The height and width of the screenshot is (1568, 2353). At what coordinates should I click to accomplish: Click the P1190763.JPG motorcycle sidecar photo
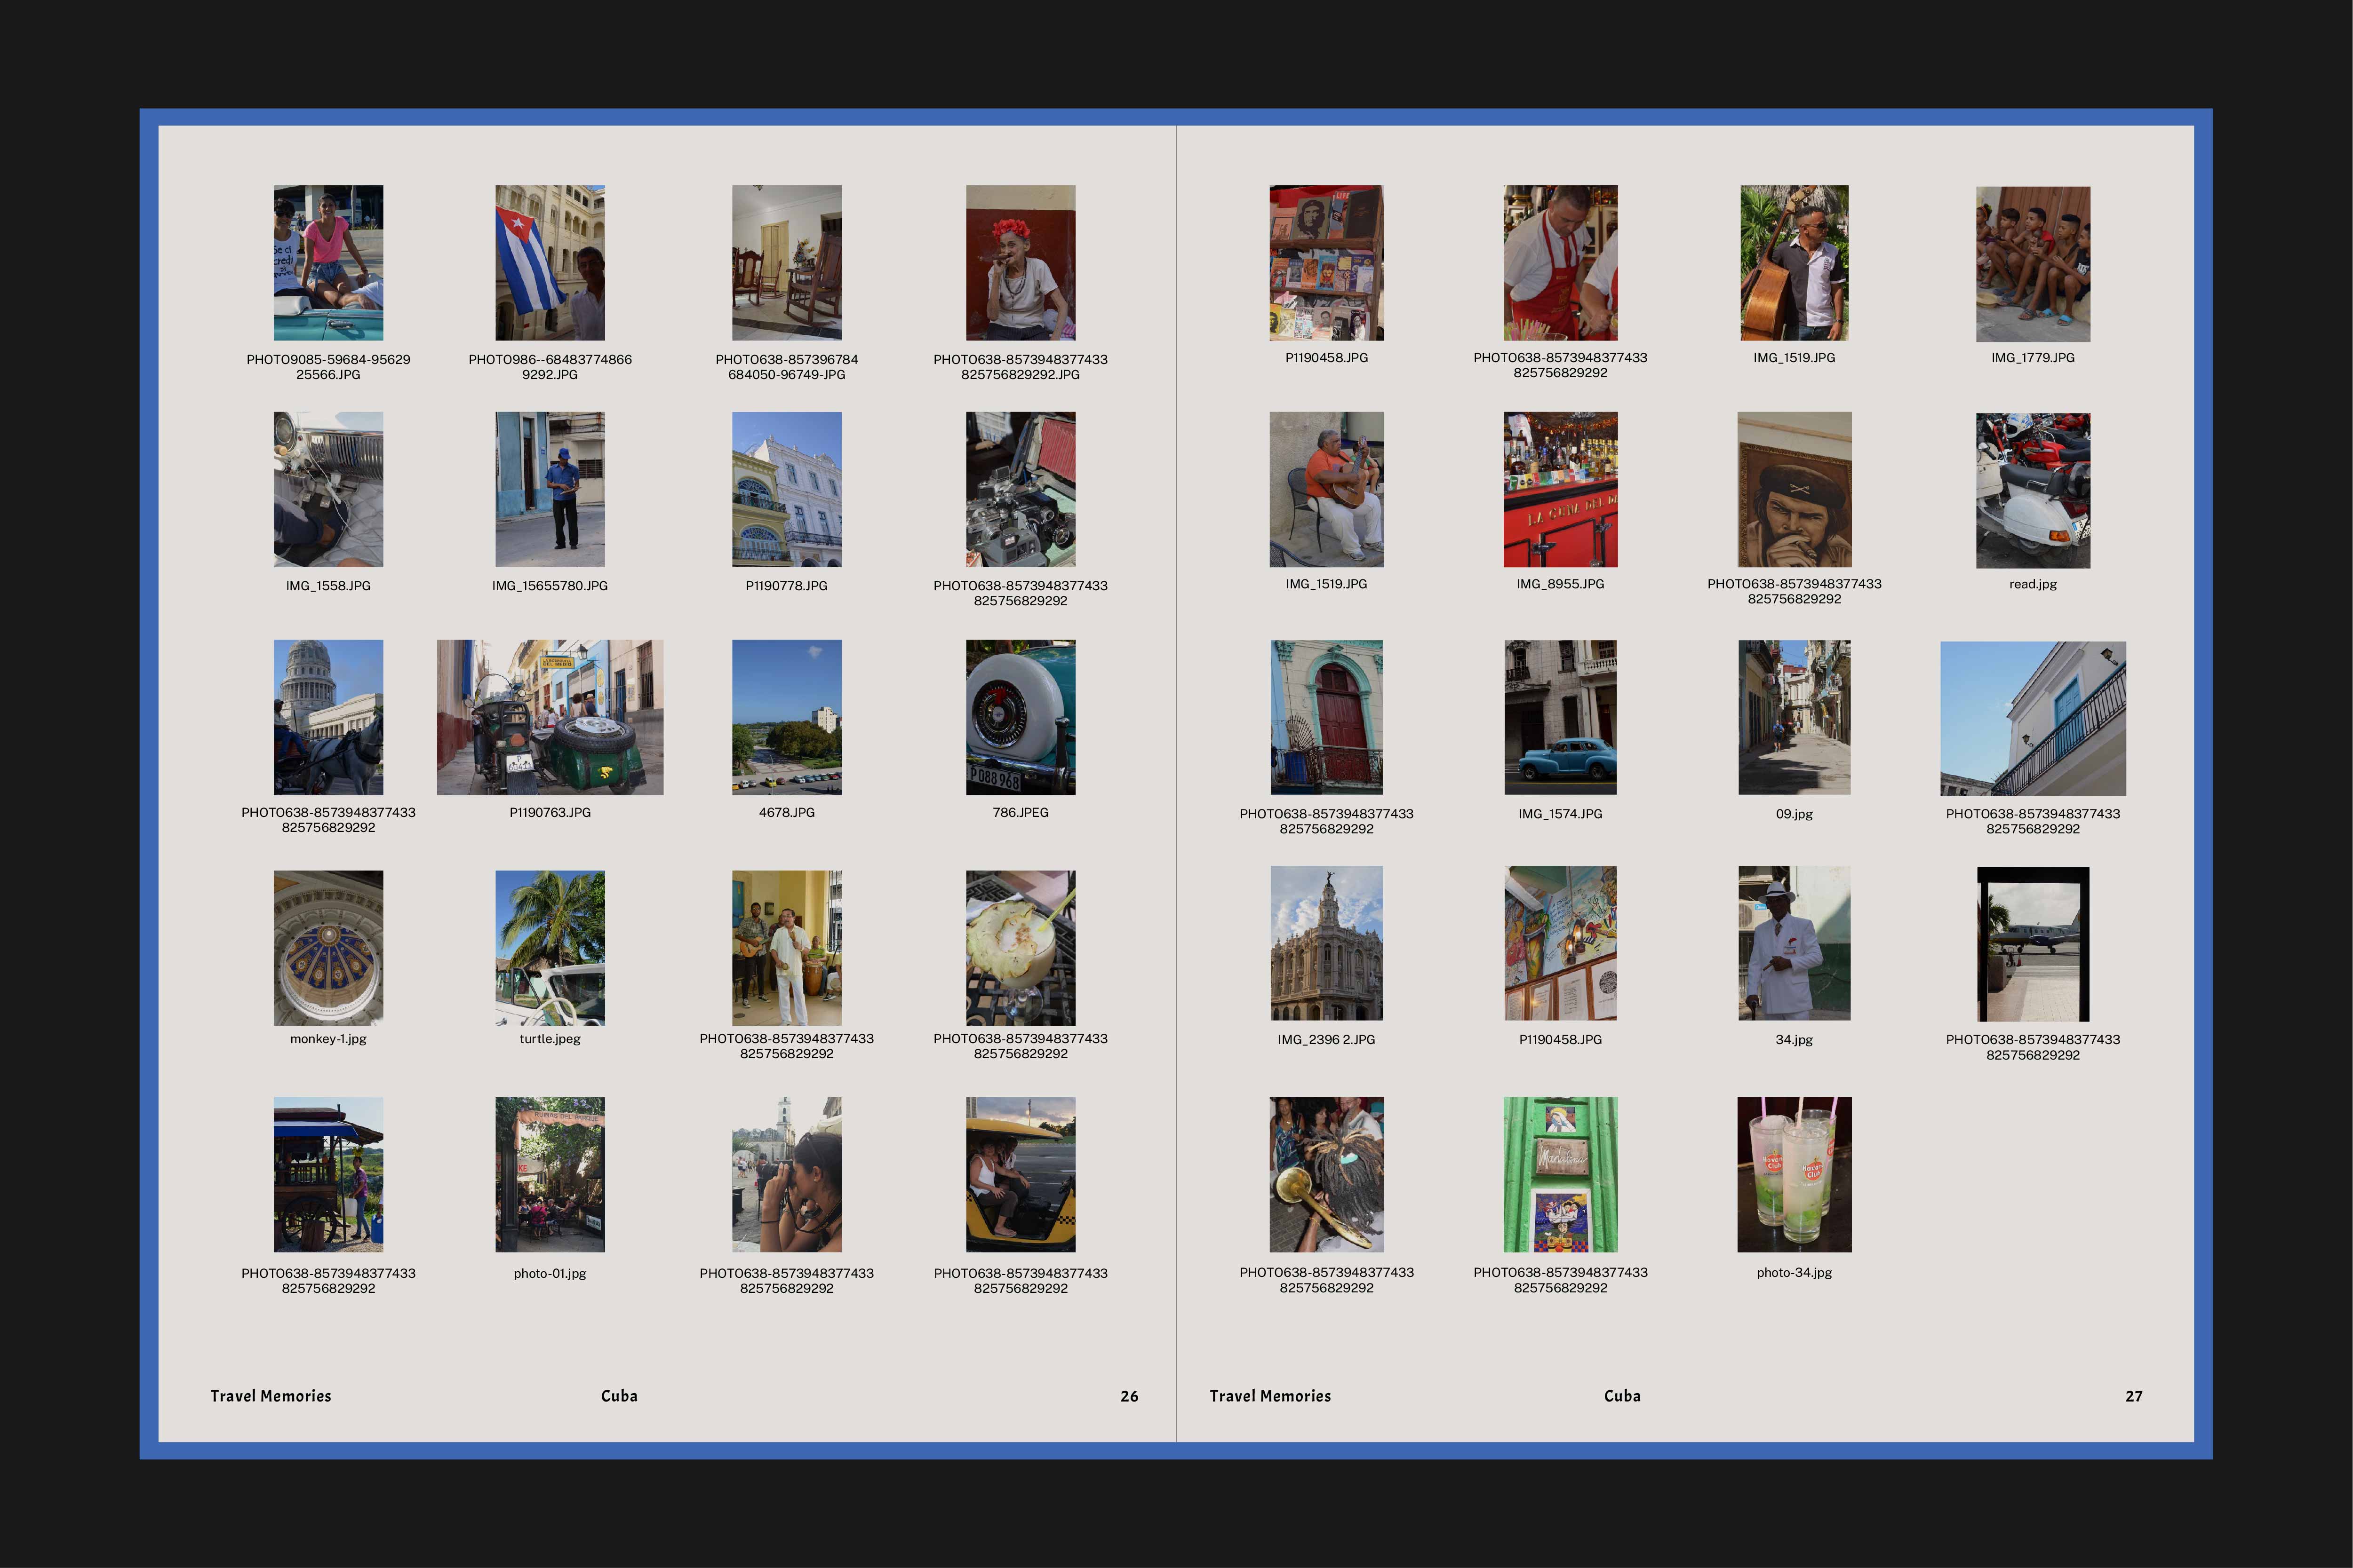(x=549, y=717)
